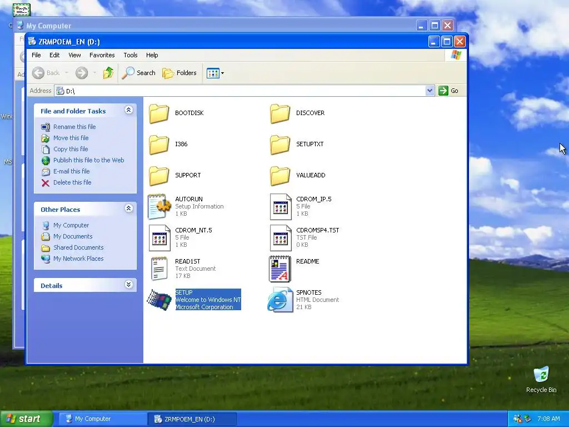
Task: Select the AUTORUN setup information file icon
Action: click(x=159, y=207)
